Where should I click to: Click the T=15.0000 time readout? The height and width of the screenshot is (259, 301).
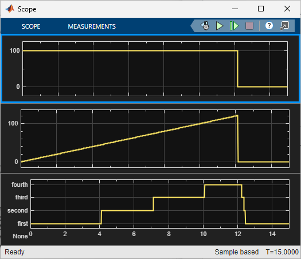(282, 252)
